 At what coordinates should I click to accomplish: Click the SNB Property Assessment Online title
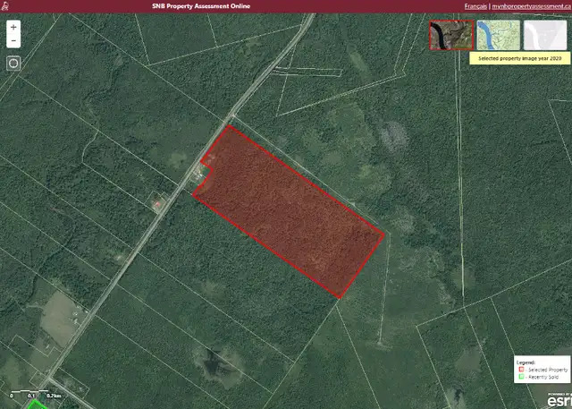click(201, 6)
